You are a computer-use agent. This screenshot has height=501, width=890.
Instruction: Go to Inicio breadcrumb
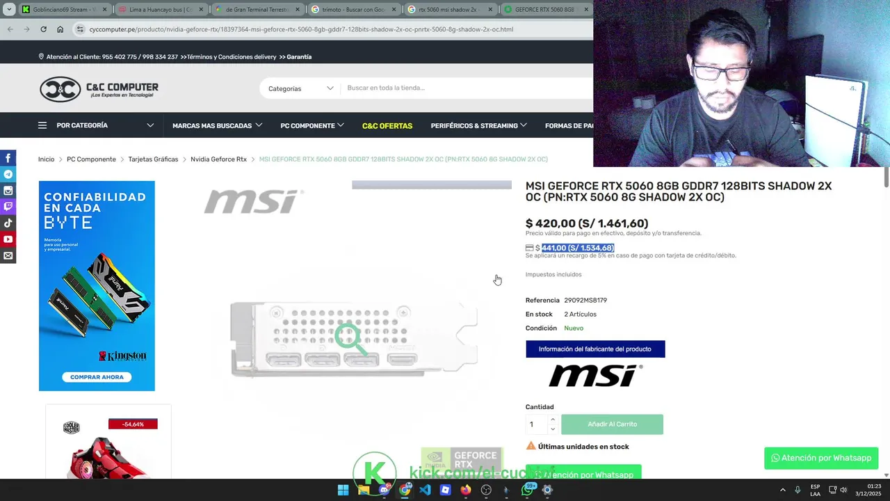point(46,159)
